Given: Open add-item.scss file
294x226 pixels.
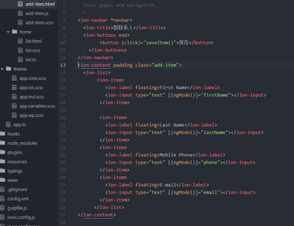Looking at the screenshot, I should pos(39,22).
